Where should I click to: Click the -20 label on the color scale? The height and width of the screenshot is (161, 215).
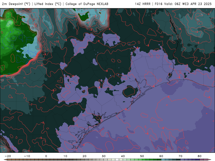tap(8, 156)
